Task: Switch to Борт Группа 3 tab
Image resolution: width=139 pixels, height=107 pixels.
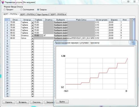Action: pyautogui.click(x=43, y=15)
